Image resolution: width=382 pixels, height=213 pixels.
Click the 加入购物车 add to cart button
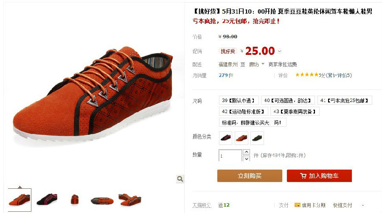[319, 176]
